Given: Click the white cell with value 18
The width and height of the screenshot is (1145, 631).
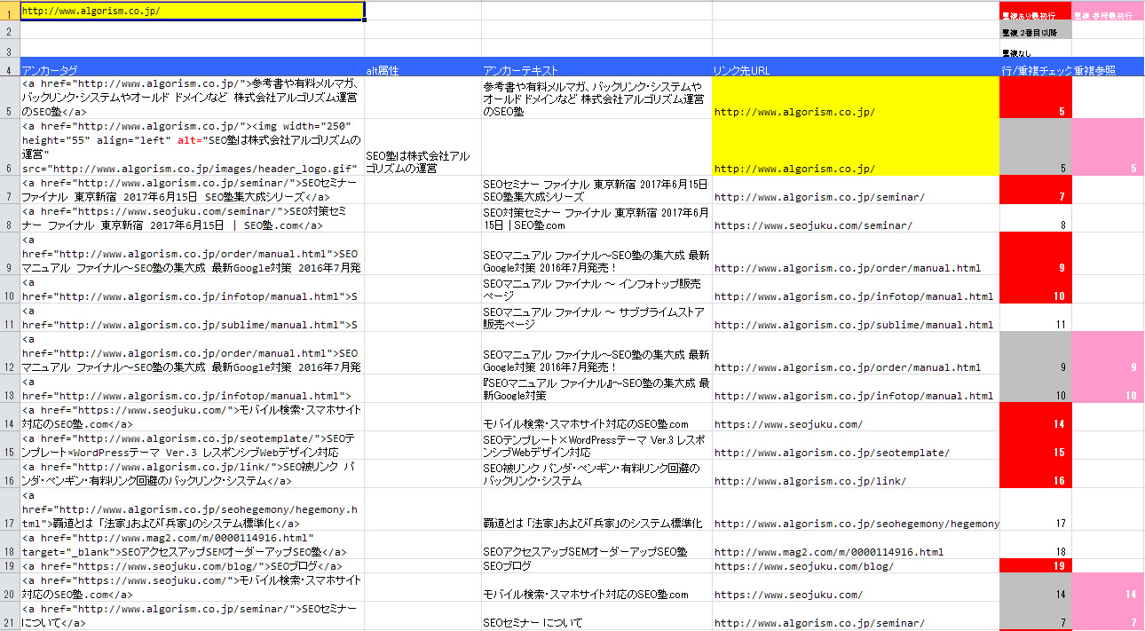Looking at the screenshot, I should (1036, 545).
